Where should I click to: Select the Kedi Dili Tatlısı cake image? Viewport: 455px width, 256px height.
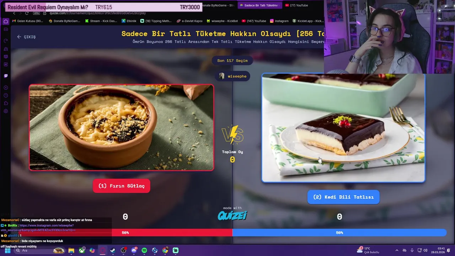point(343,128)
